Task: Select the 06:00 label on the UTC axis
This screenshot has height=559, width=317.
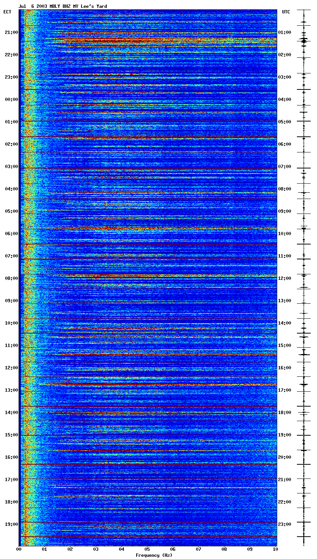Action: click(285, 144)
